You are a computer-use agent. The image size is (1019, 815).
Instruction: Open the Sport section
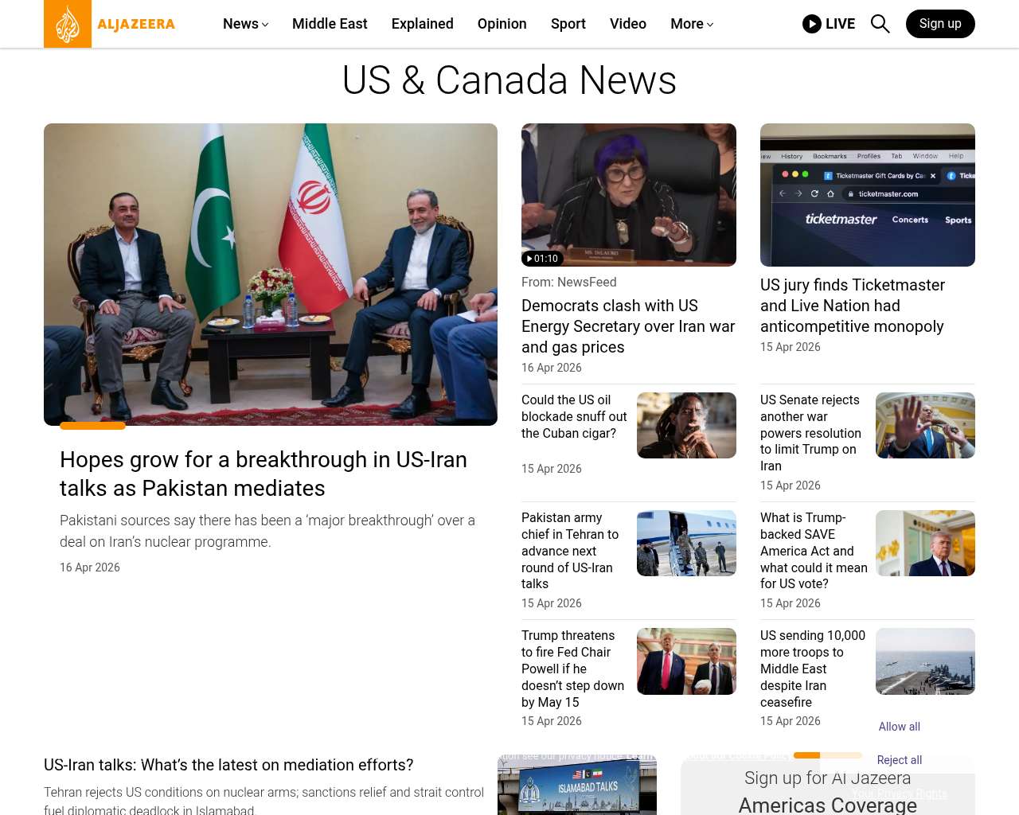[568, 24]
